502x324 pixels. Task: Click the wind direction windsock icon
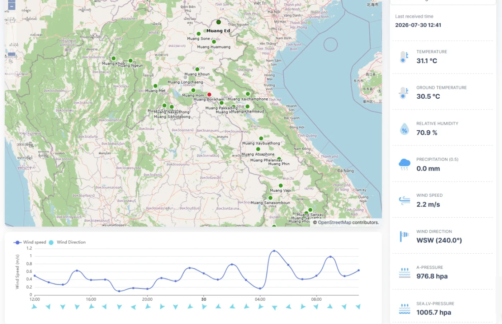404,236
